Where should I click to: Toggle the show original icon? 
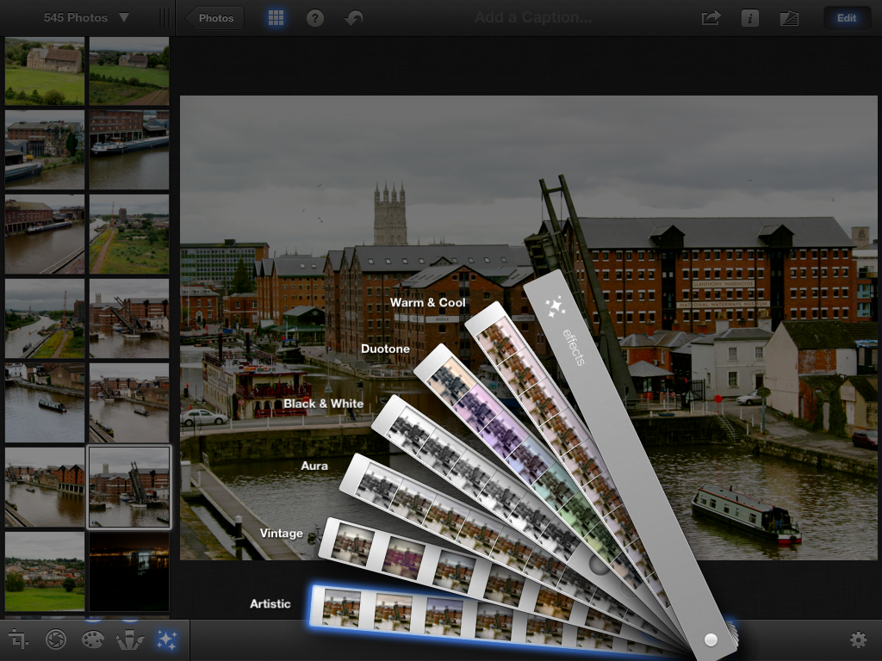click(x=789, y=19)
